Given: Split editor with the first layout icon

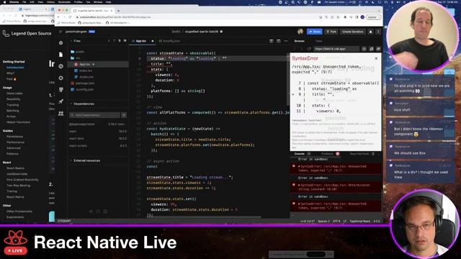Looking at the screenshot, I should (x=272, y=41).
